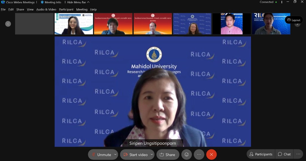Open the View menu
Viewport: 306px width, 161px height.
click(30, 9)
